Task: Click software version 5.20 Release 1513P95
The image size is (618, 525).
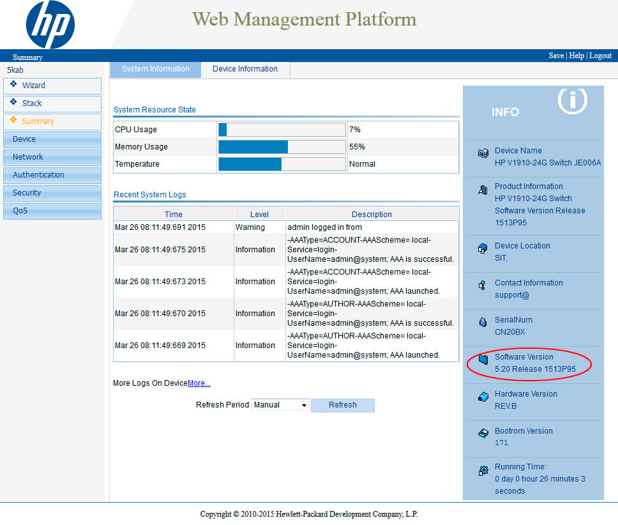Action: [x=535, y=369]
